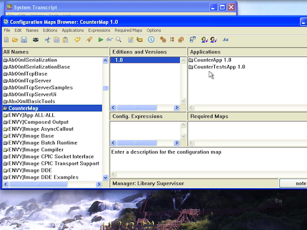Click the magnifying glass search icon
Image resolution: width=307 pixels, height=230 pixels.
(119, 39)
